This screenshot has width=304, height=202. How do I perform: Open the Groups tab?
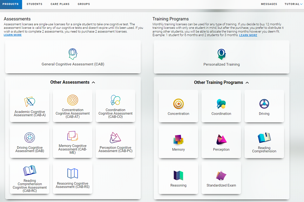click(84, 4)
